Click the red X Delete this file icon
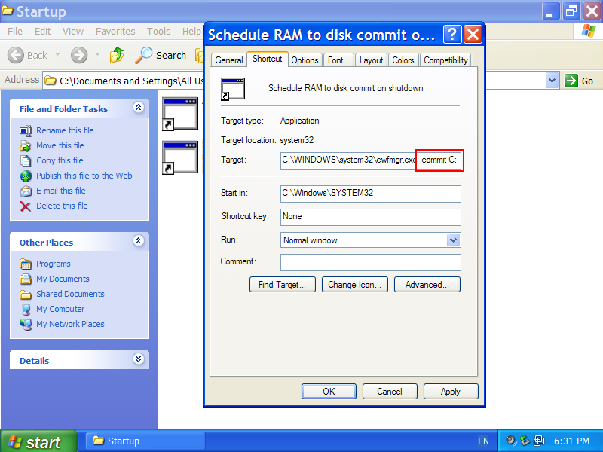This screenshot has height=452, width=603. (x=26, y=206)
